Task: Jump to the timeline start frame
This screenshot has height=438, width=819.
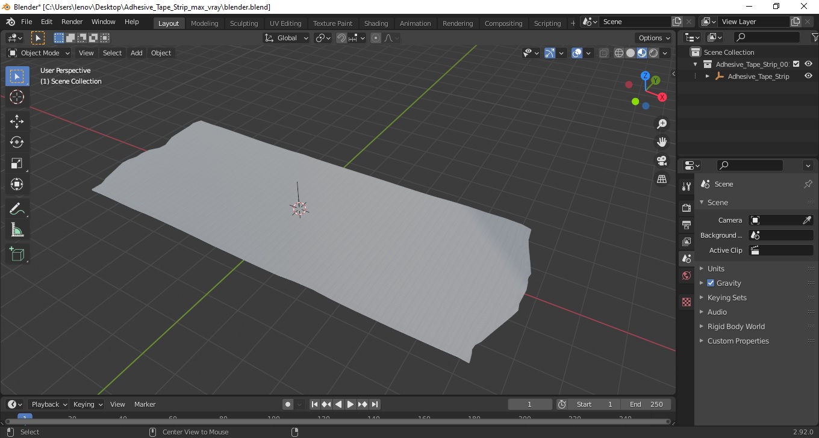Action: [x=314, y=404]
